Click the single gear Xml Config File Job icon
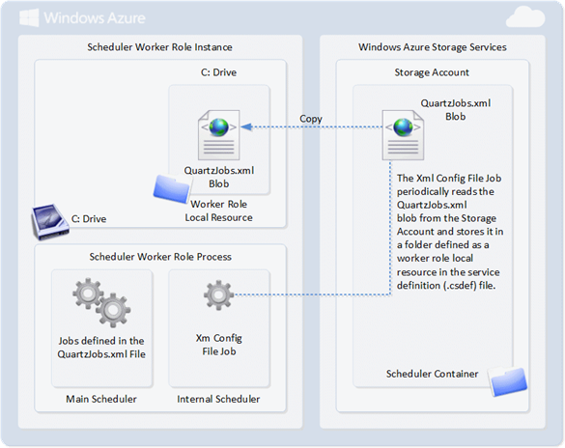Screen dimensions: 565x448 click(218, 294)
